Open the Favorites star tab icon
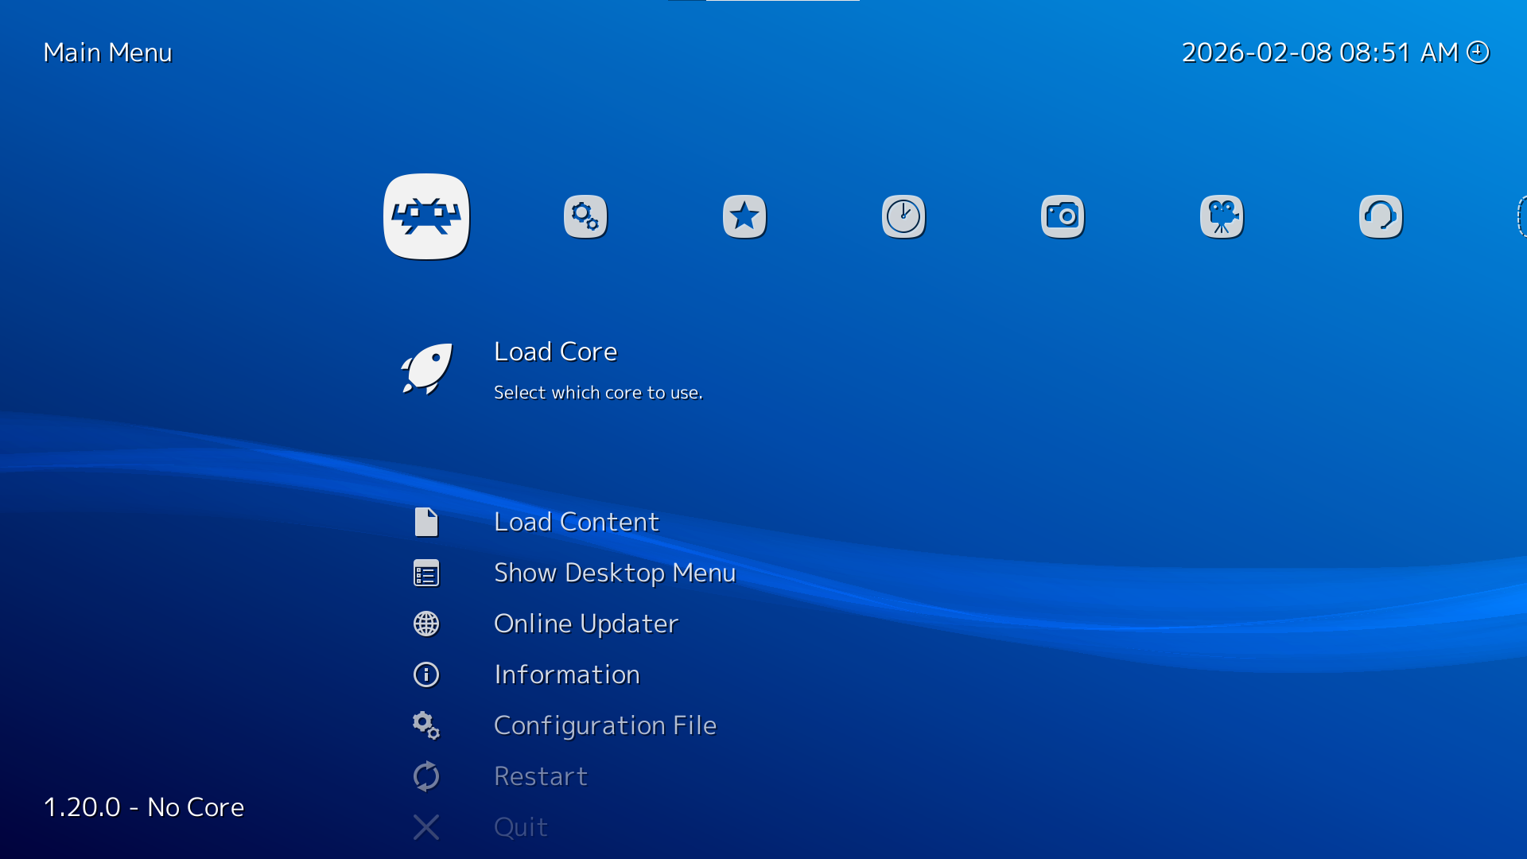 [744, 216]
